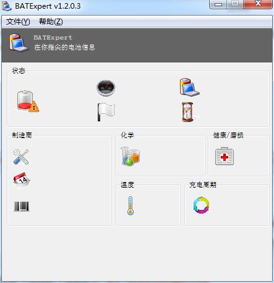Click the BATExpert header title text
This screenshot has height=283, width=274.
pos(53,37)
